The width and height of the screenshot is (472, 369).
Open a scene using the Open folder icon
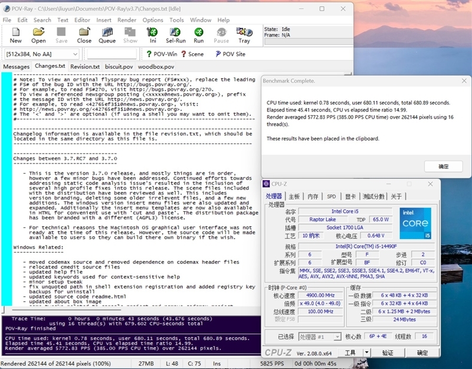[x=38, y=34]
